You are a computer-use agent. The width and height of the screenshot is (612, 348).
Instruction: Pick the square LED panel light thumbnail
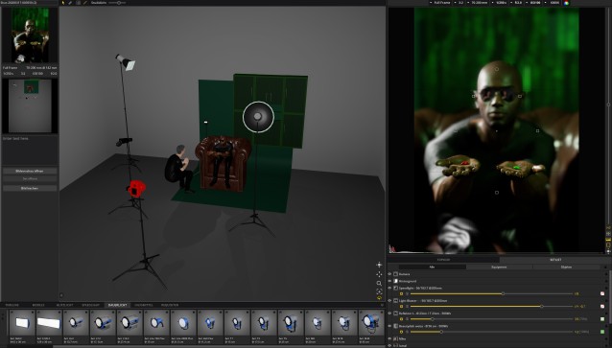pos(22,323)
